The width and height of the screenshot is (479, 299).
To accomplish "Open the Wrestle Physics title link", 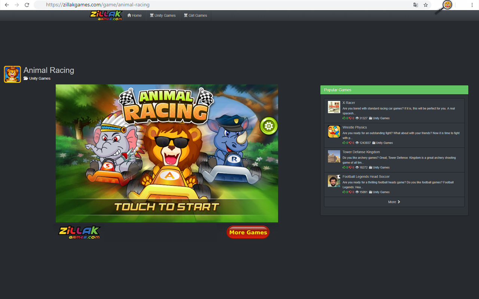I will pos(355,127).
